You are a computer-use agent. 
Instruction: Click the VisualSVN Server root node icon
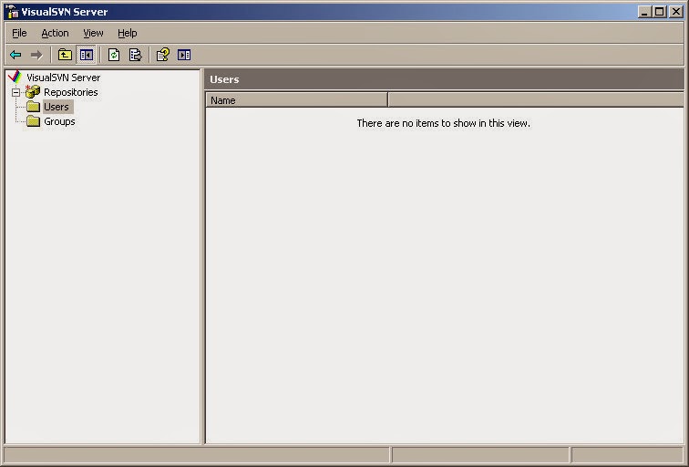click(x=15, y=77)
